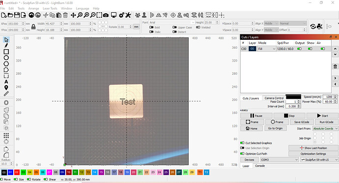Pick the Ellipse tool
The image size is (339, 183).
click(6, 58)
